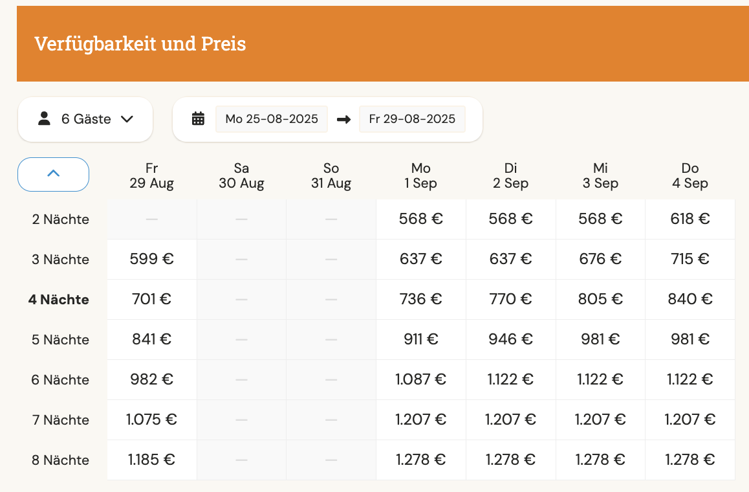Choose 2 Nächte from Mo 1 Sep for 568 €
The height and width of the screenshot is (492, 749).
point(421,219)
